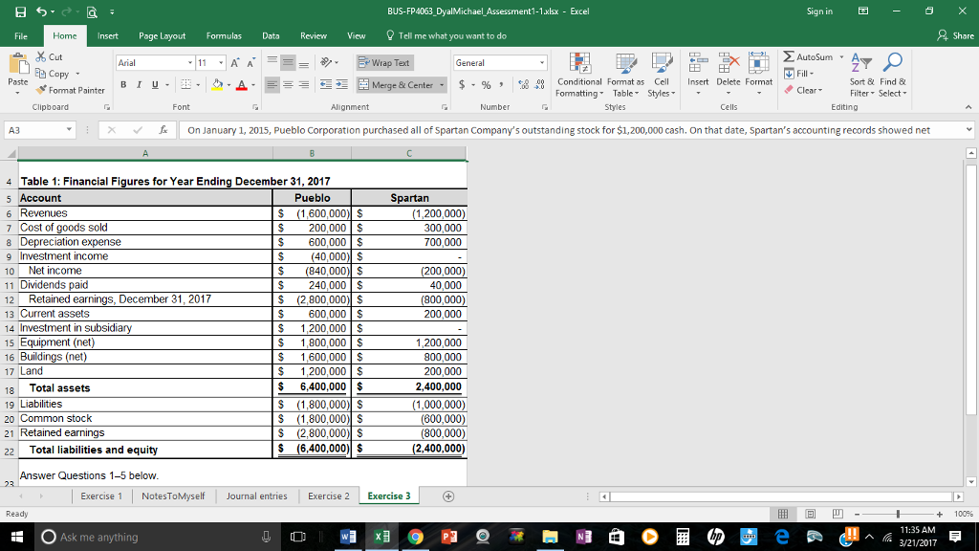Add a new sheet
The image size is (979, 551).
447,496
